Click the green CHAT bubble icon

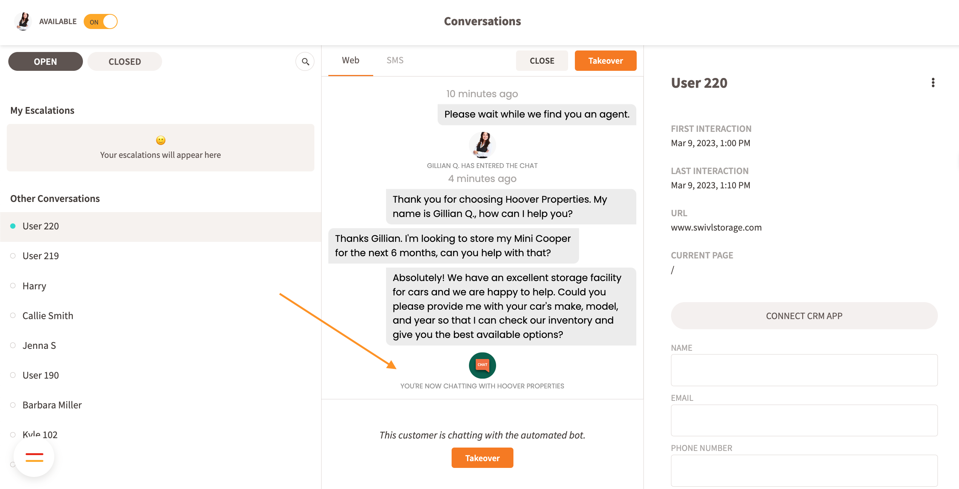tap(482, 365)
